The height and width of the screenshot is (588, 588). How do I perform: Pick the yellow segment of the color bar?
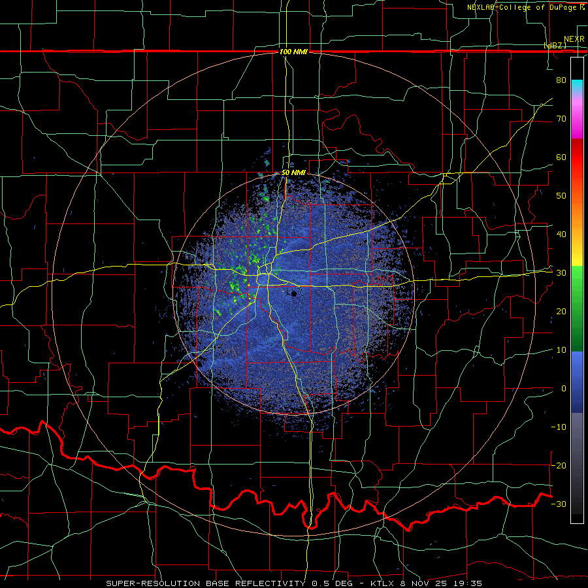click(x=577, y=259)
